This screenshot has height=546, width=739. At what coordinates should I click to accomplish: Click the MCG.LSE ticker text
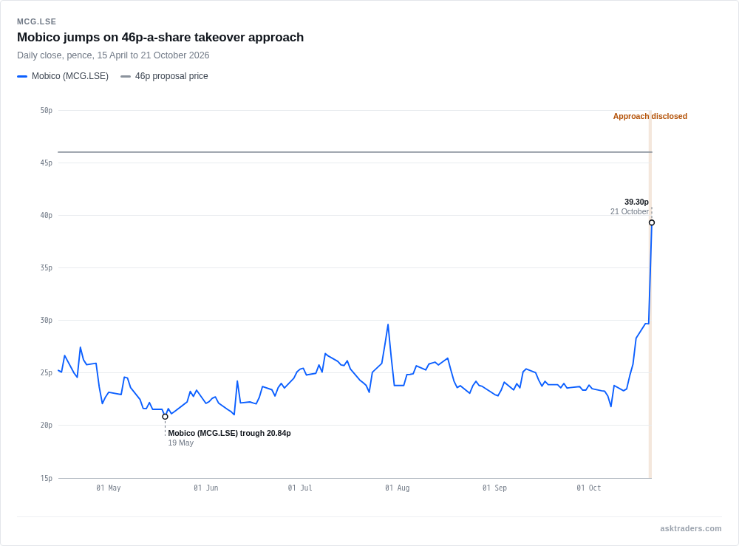pyautogui.click(x=37, y=21)
